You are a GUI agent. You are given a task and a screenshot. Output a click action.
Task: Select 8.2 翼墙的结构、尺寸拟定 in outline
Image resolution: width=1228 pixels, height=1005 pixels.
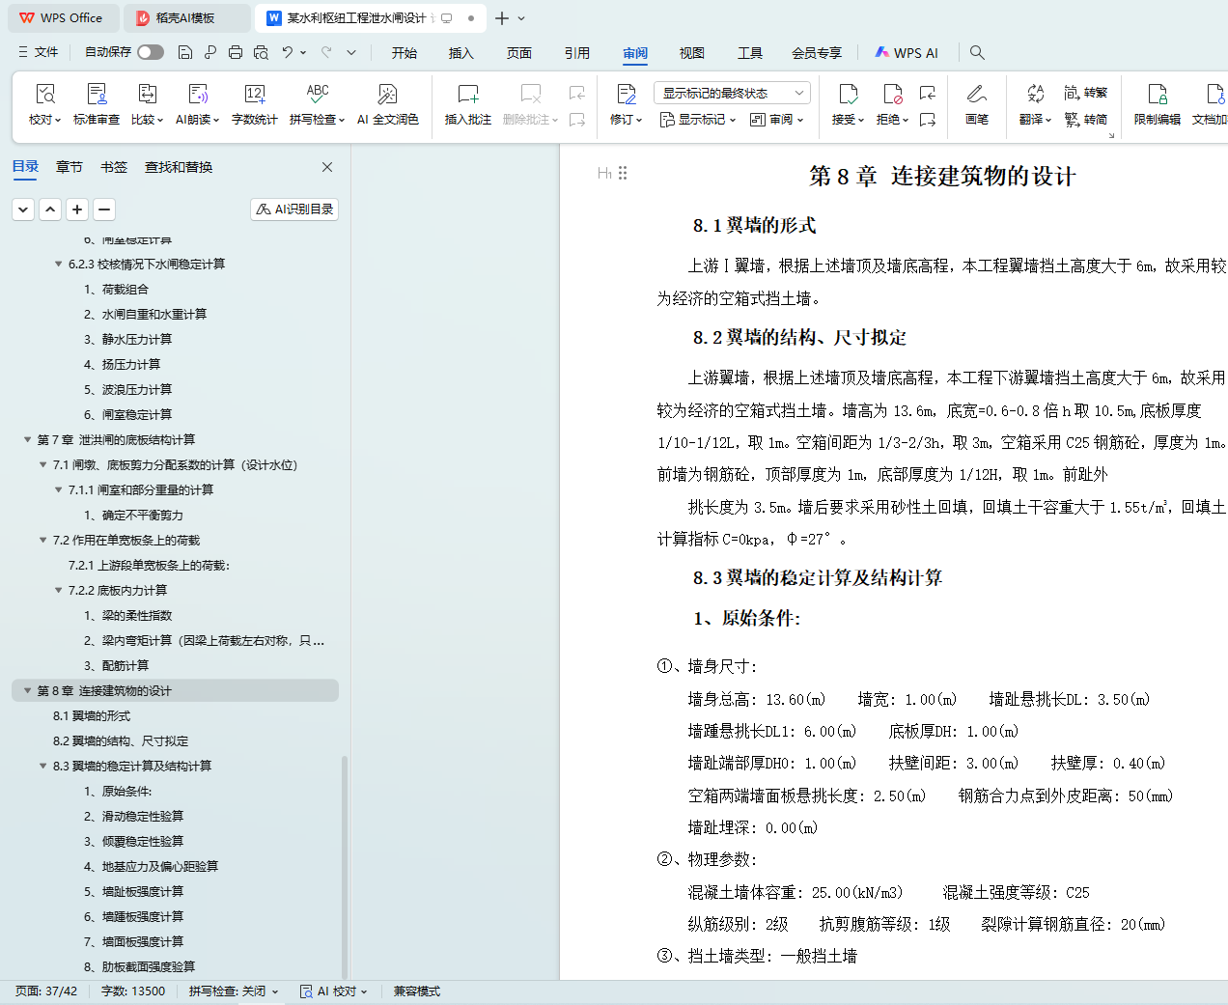click(x=121, y=740)
